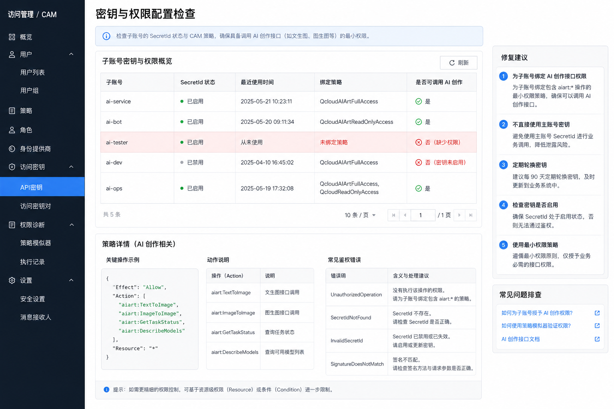Open link 如何使用策略模拟器验证权限?
Image resolution: width=614 pixels, height=409 pixels.
(536, 326)
